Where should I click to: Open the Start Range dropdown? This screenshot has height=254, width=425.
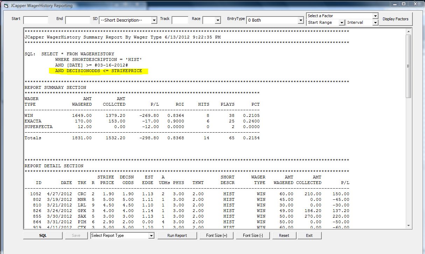click(342, 22)
